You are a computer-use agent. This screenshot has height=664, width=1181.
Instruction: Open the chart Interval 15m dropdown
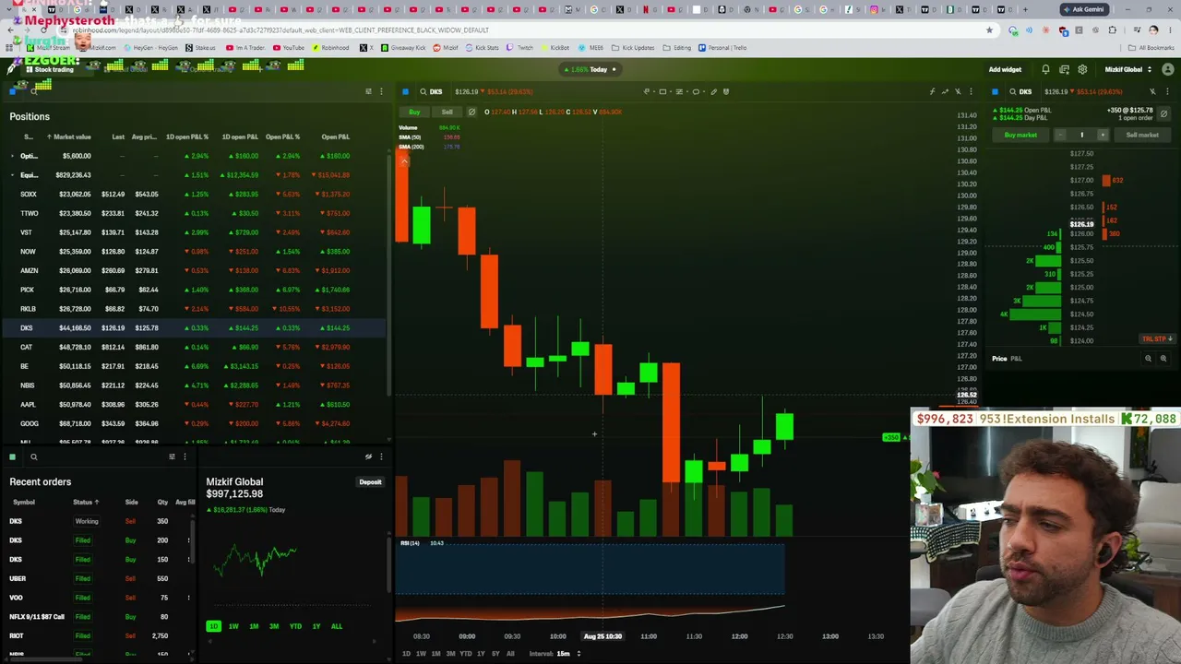(555, 654)
